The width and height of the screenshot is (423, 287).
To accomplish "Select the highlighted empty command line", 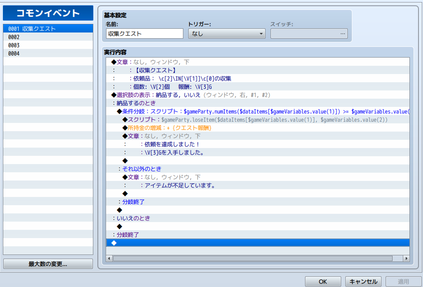I will tap(258, 243).
